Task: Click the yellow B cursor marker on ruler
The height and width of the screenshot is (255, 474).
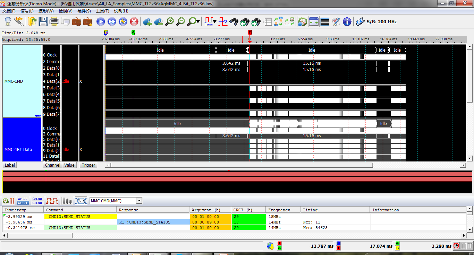Action: (105, 32)
